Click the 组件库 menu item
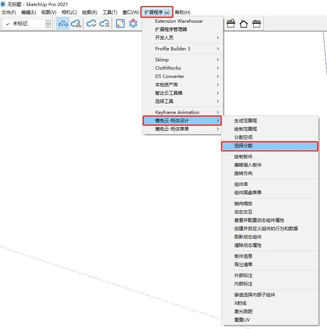Viewport: 327px width, 329px height. coord(241,184)
